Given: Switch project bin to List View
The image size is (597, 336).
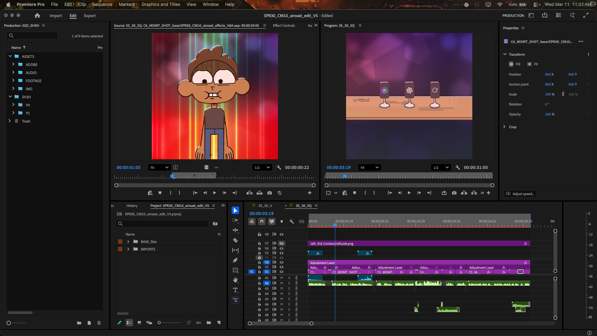Looking at the screenshot, I should [x=129, y=323].
